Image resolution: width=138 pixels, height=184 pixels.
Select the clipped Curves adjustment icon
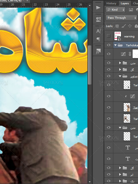click(x=133, y=96)
